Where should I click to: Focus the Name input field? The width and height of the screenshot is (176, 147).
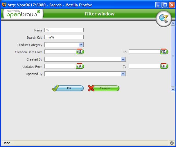(64, 30)
